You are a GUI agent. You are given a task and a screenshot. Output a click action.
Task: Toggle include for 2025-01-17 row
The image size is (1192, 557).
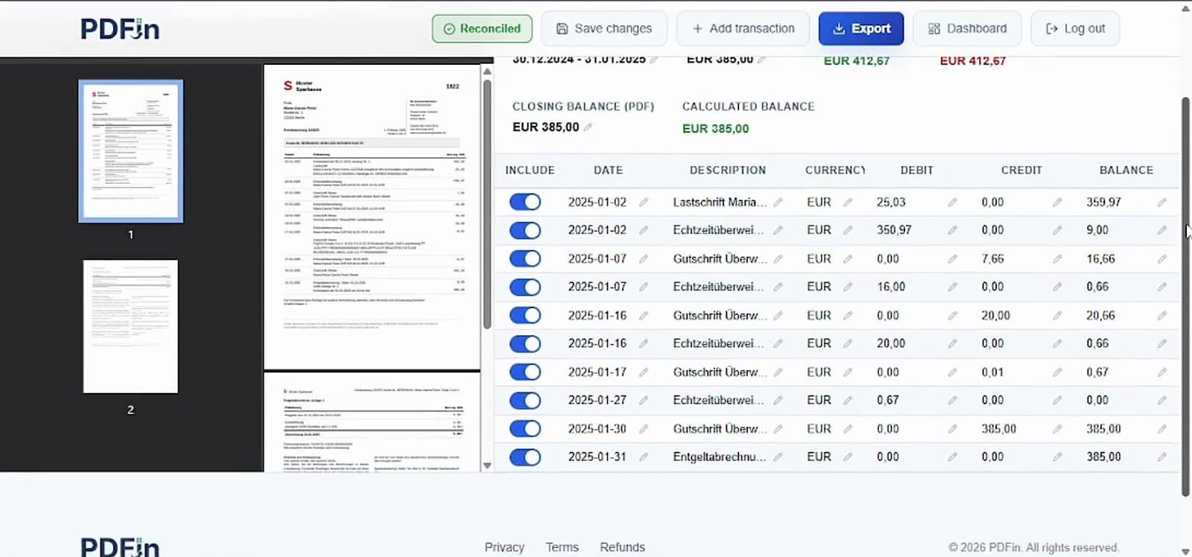point(525,372)
